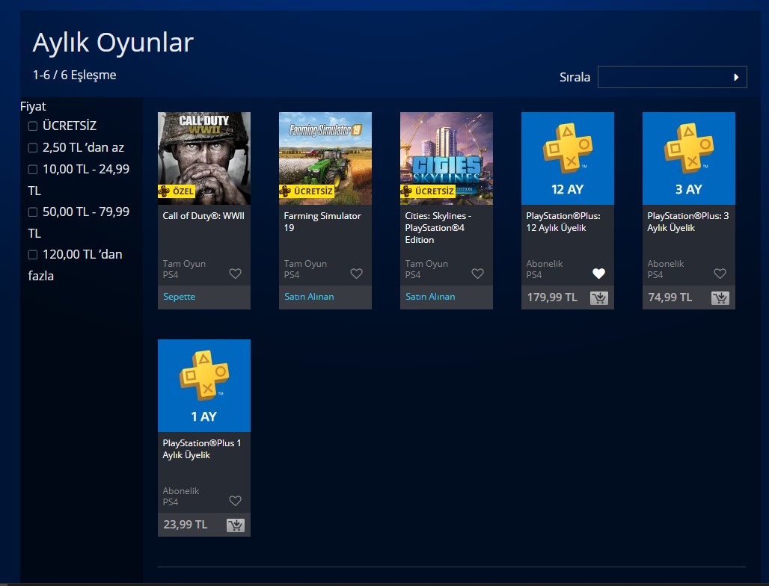Add PlayStation Plus 1 Aylık Üyelik to wishlist
769x586 pixels.
coord(236,501)
